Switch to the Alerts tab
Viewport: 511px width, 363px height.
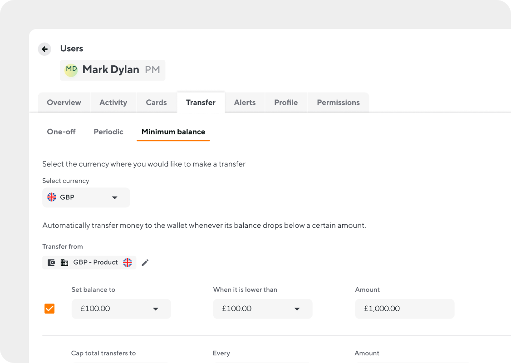click(x=245, y=103)
